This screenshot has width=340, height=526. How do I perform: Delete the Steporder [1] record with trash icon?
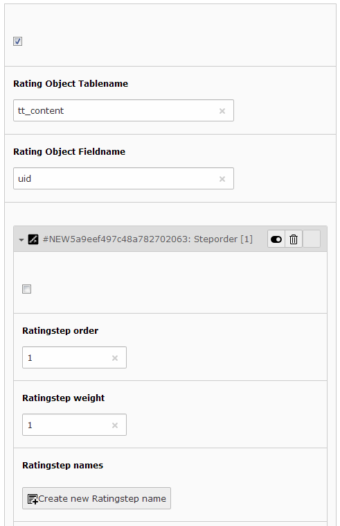coord(294,239)
